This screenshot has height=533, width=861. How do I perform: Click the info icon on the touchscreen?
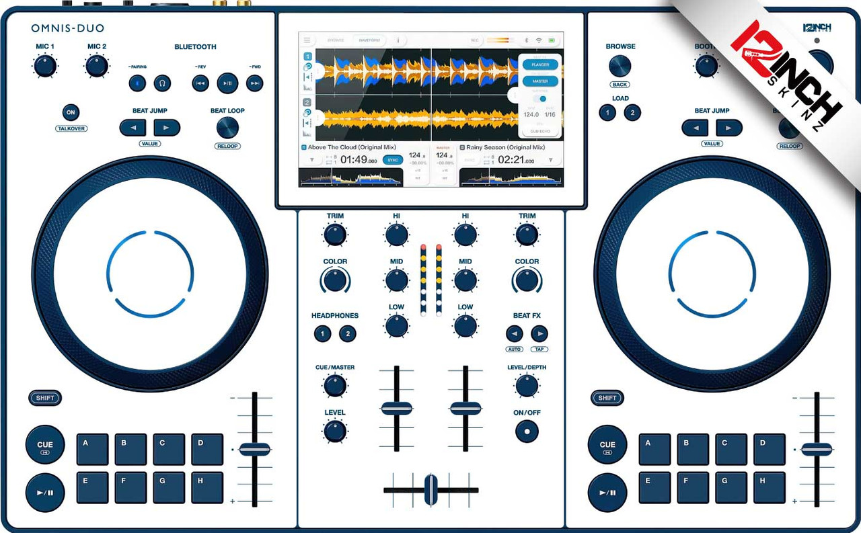coord(398,40)
